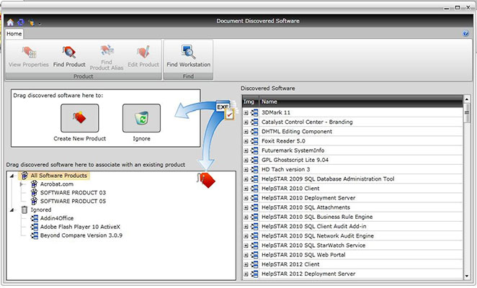Expand the HelpSTAR 2012 Client row
The width and height of the screenshot is (477, 288).
(x=246, y=264)
